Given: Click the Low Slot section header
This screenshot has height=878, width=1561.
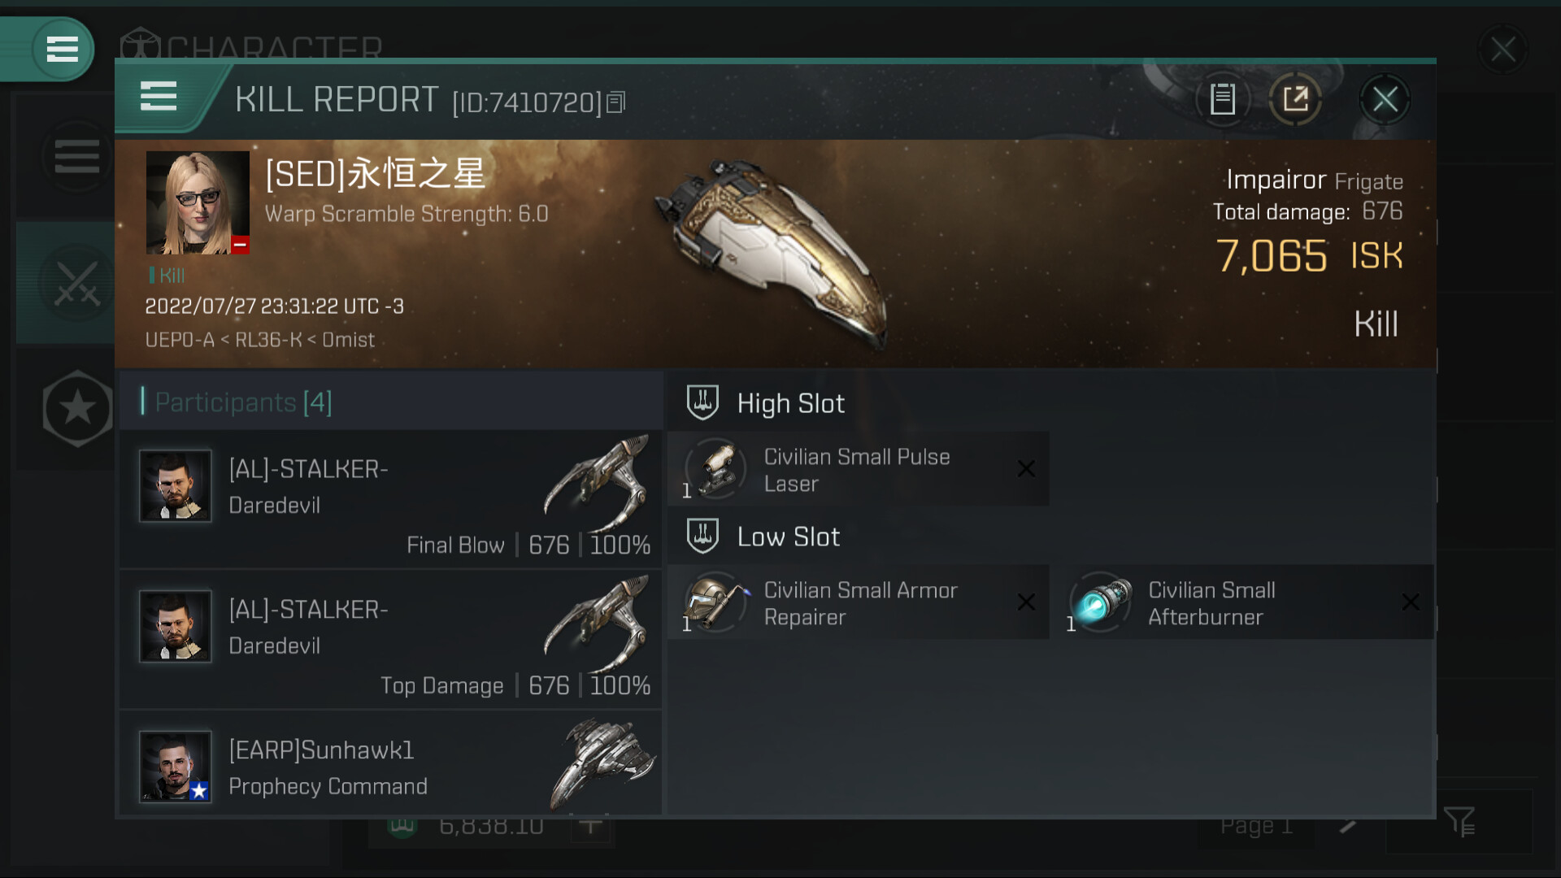Looking at the screenshot, I should 788,537.
